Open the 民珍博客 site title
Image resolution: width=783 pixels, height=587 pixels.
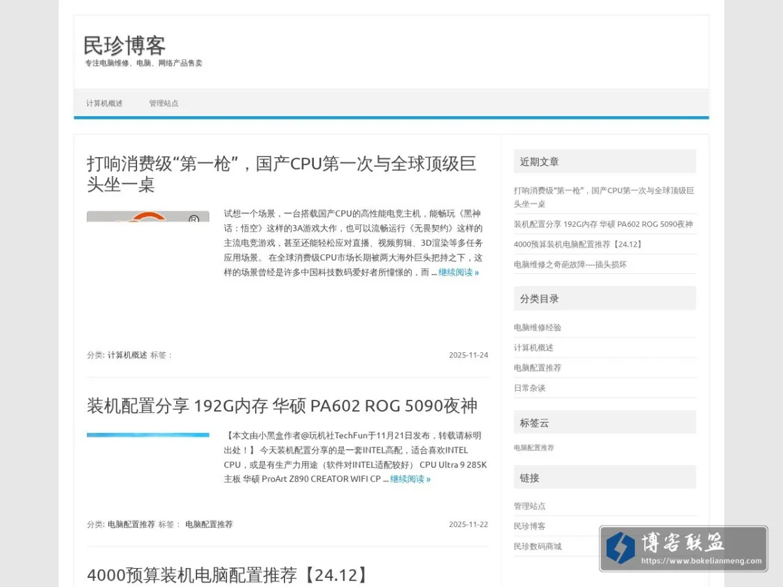pyautogui.click(x=125, y=45)
